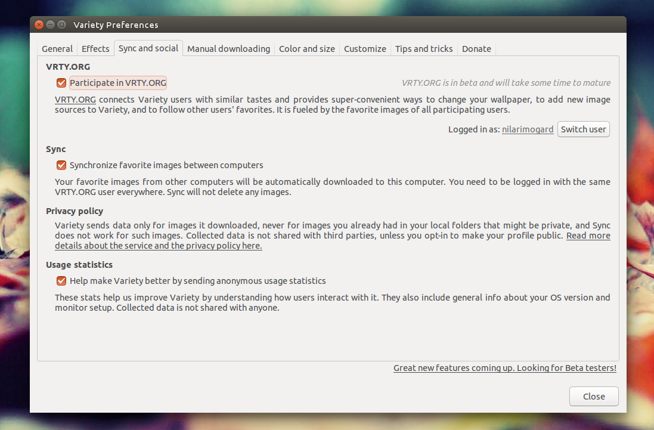Open the nilarimogard profile link
The width and height of the screenshot is (654, 430).
527,129
